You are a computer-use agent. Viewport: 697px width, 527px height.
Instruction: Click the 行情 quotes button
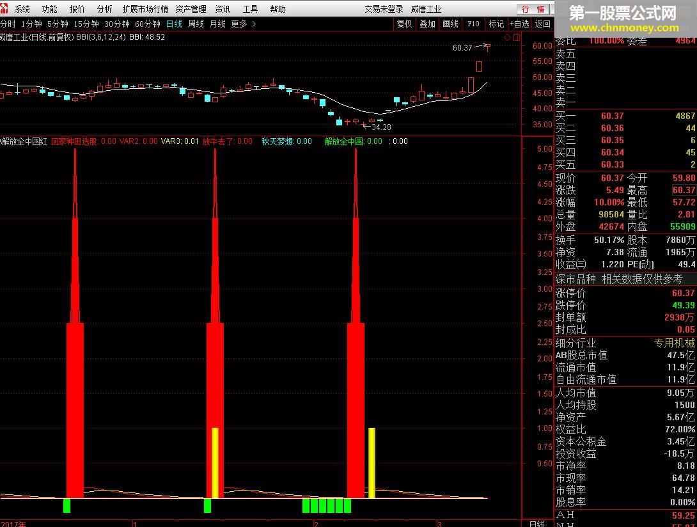[533, 10]
